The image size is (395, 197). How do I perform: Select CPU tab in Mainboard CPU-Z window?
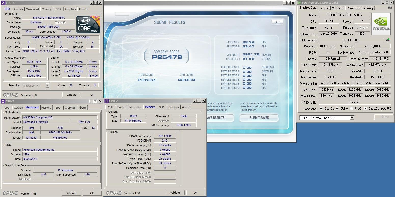click(x=7, y=108)
